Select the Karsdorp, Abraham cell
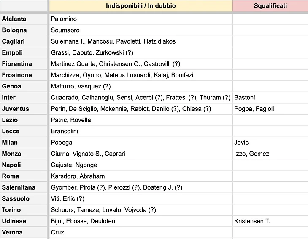 pos(141,176)
